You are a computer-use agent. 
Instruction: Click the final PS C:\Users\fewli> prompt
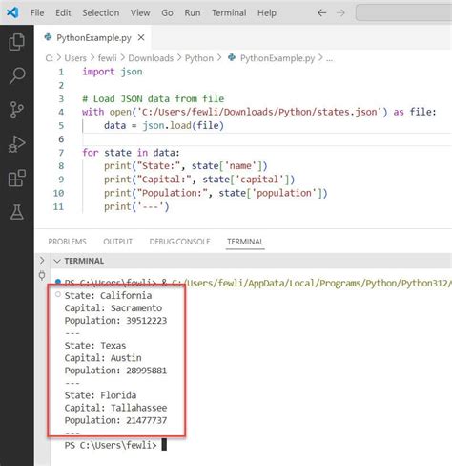click(111, 445)
